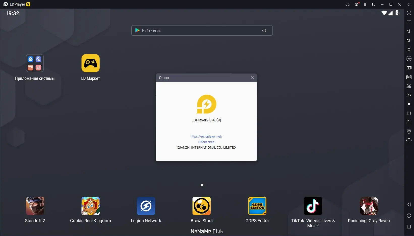
Task: Open emulator settings hexagon icon in sidebar
Action: click(x=409, y=13)
